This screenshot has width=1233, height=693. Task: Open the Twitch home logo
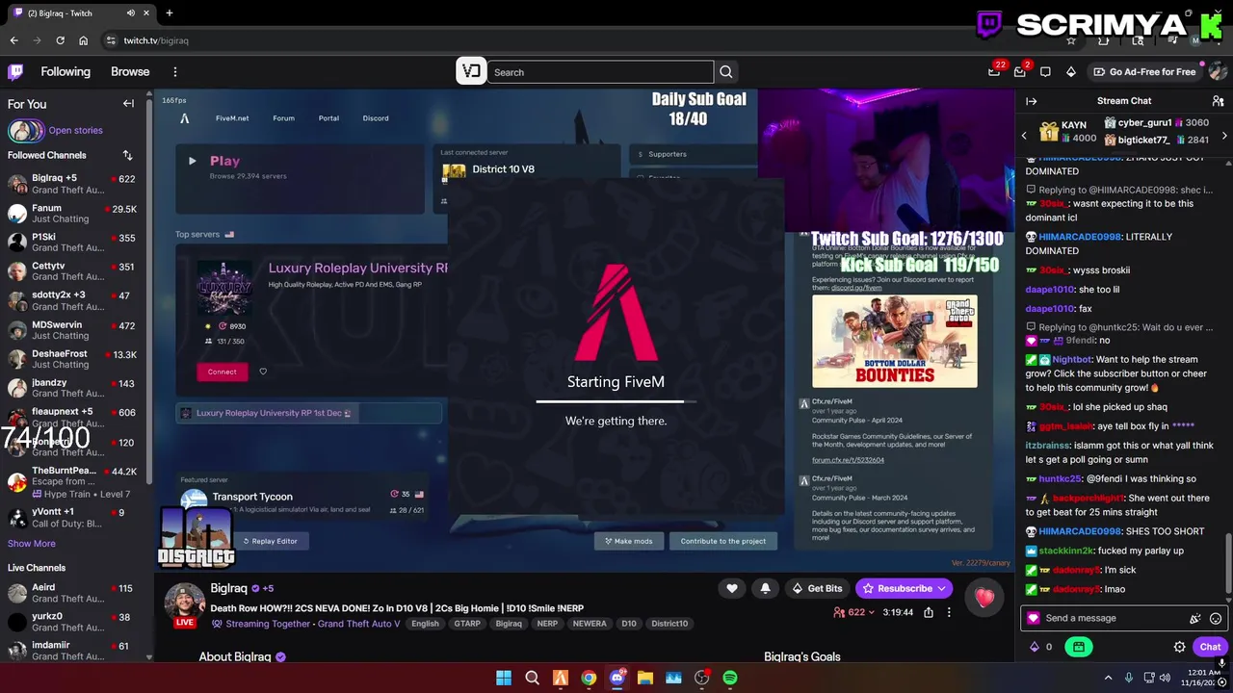tap(15, 71)
